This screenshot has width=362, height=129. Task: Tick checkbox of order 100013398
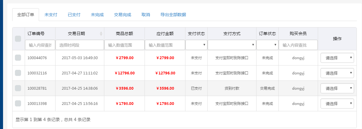tap(18, 103)
